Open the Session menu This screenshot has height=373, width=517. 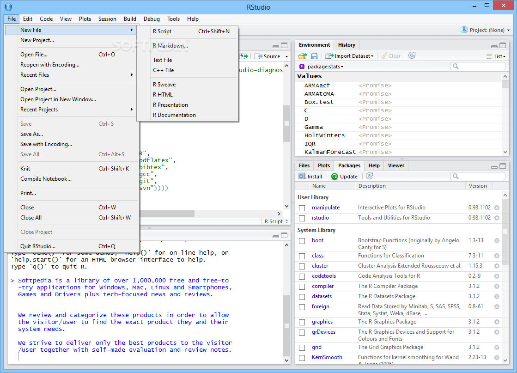coord(107,19)
